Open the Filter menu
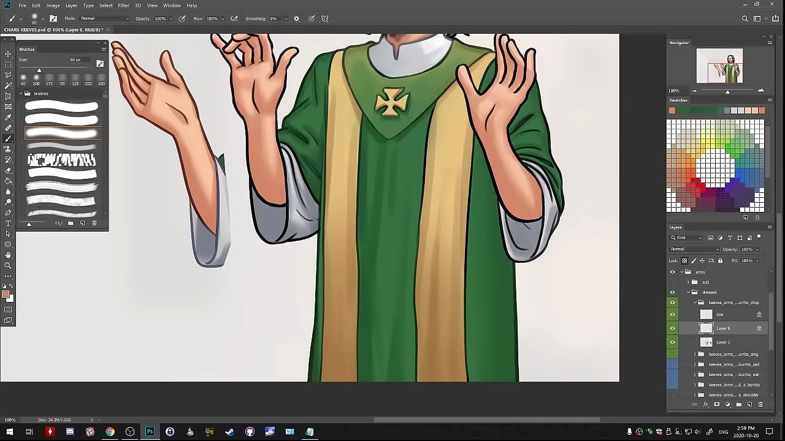The width and height of the screenshot is (785, 441). pyautogui.click(x=123, y=6)
